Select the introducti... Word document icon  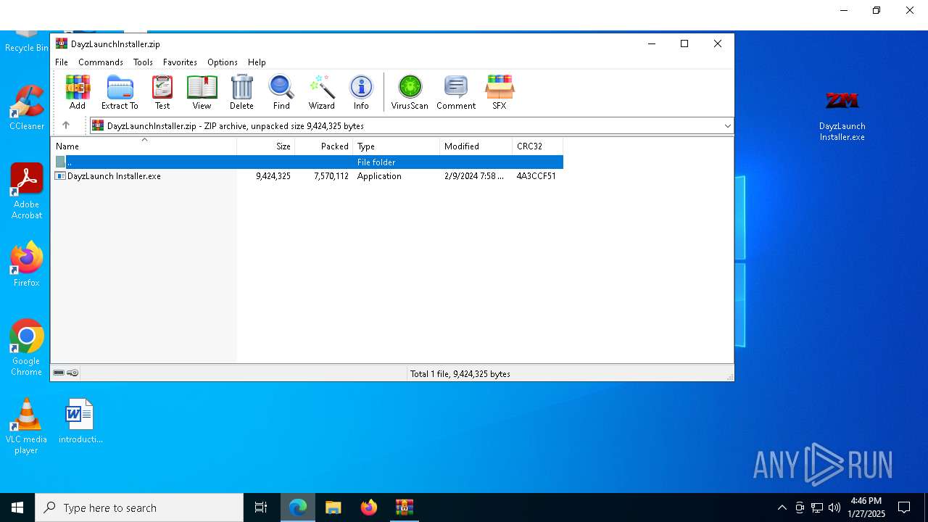click(x=80, y=420)
